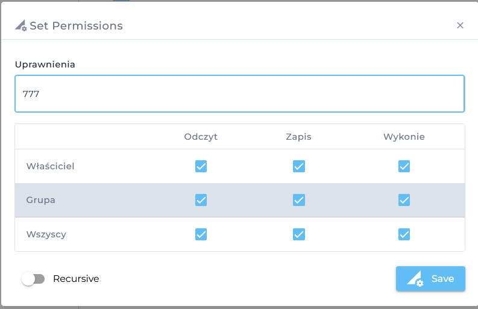This screenshot has width=478, height=309.
Task: Click the Wykonie column header
Action: (x=404, y=137)
